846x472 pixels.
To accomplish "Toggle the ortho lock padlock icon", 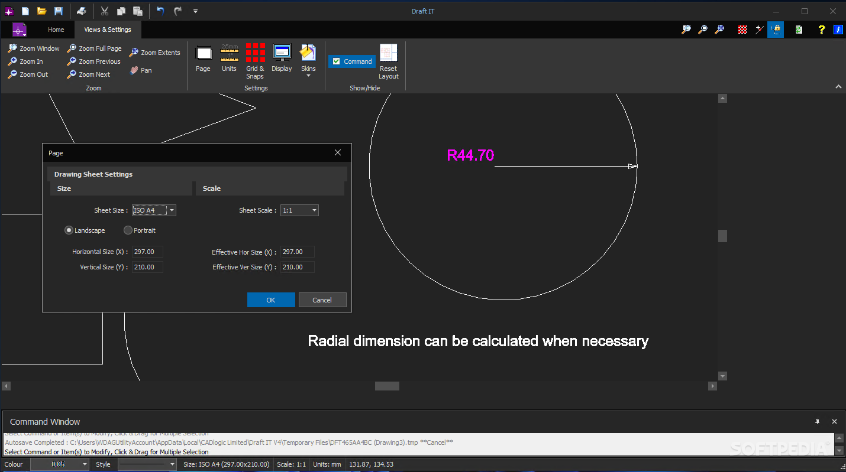I will pyautogui.click(x=776, y=30).
